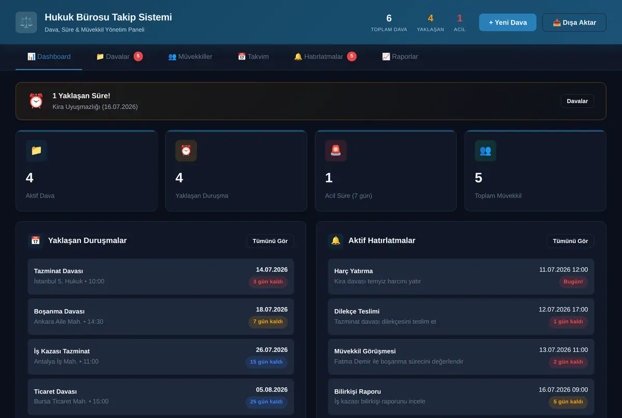
Task: Click the Yeni Dava button
Action: [507, 22]
